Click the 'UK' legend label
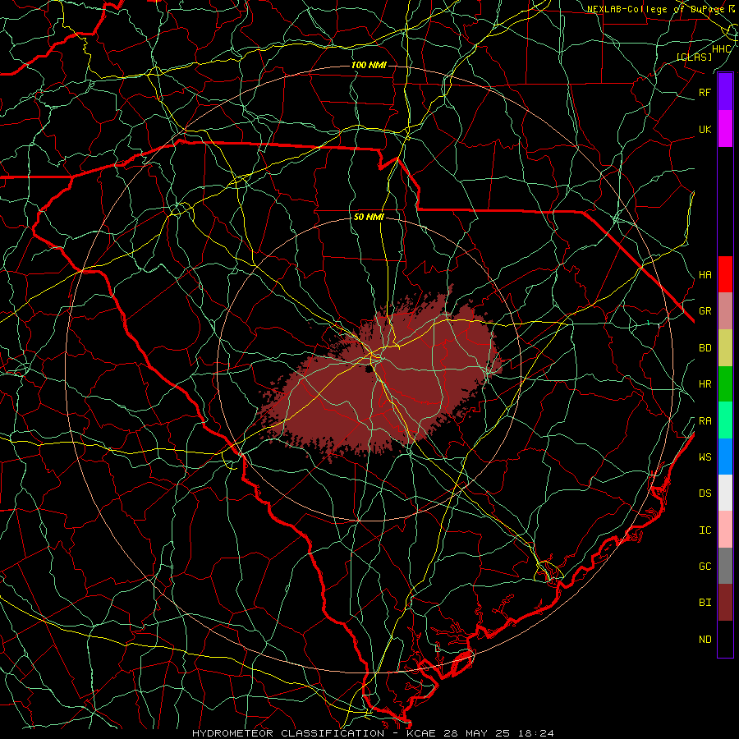Viewport: 739px width, 739px height. click(705, 129)
